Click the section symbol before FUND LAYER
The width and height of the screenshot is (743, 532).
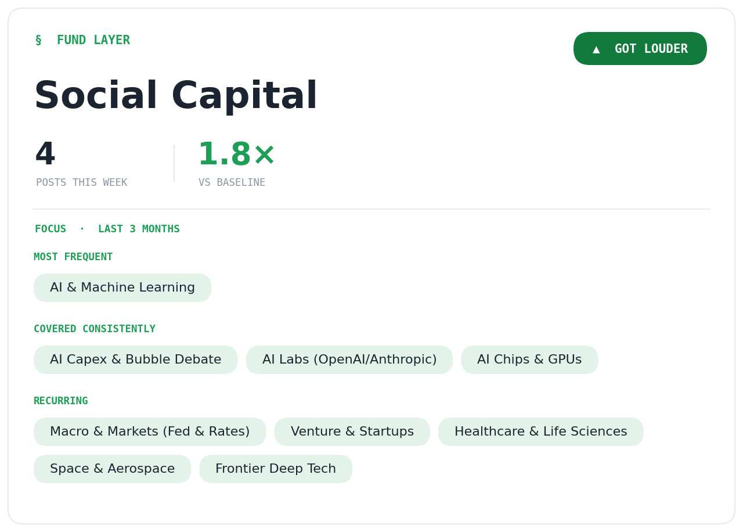(38, 41)
